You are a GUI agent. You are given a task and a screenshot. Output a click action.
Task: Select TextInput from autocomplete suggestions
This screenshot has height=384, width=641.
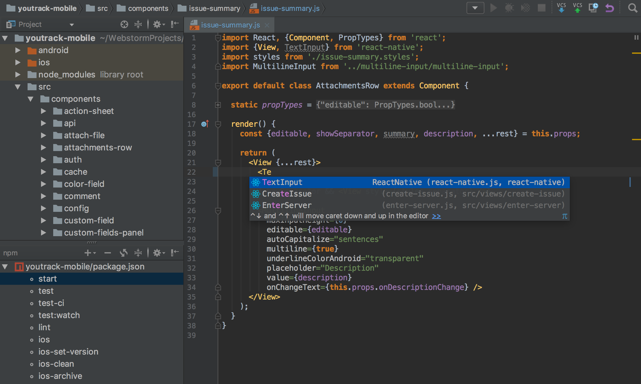point(281,182)
